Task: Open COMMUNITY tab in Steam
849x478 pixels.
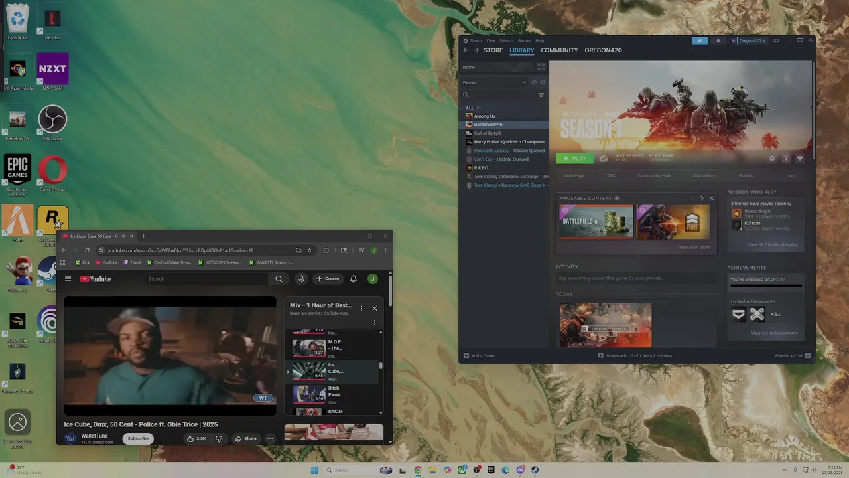Action: (x=559, y=50)
